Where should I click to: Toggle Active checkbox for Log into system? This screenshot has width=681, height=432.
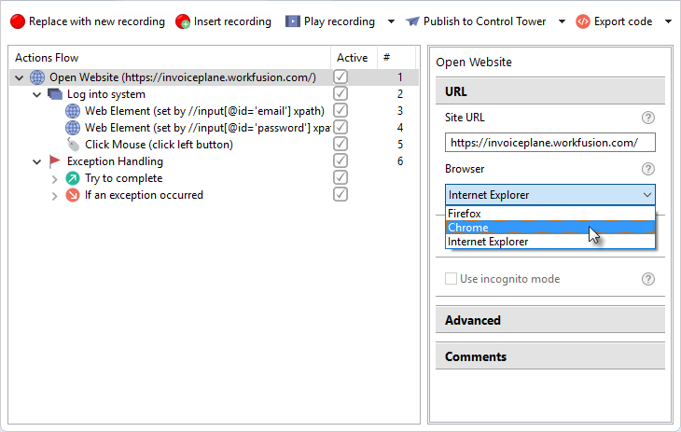340,93
